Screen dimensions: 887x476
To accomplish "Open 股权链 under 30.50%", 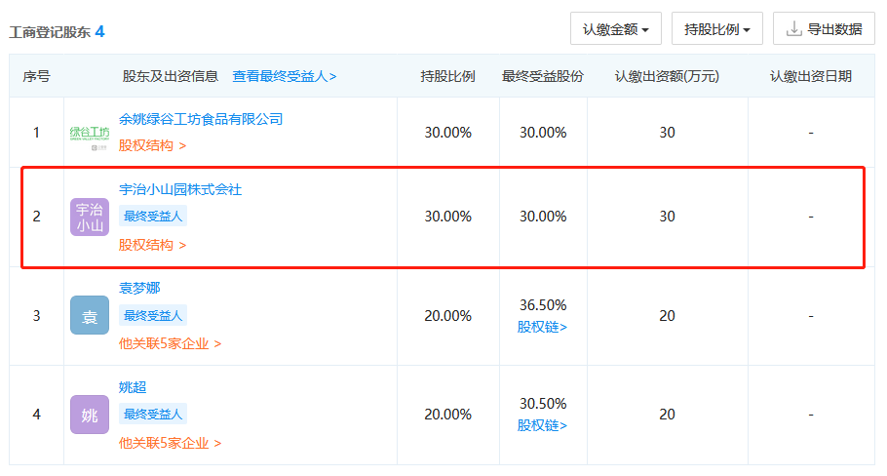I will 542,425.
